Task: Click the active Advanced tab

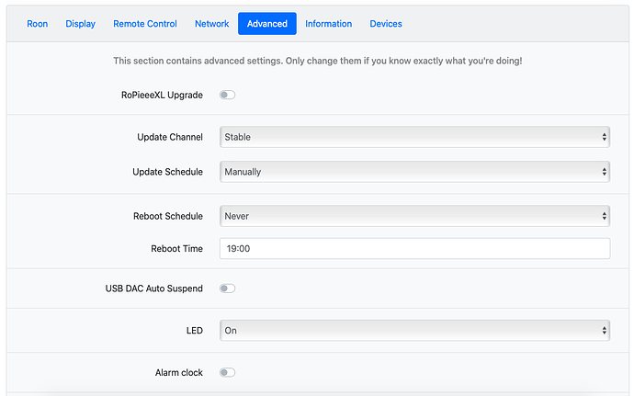Action: (267, 24)
